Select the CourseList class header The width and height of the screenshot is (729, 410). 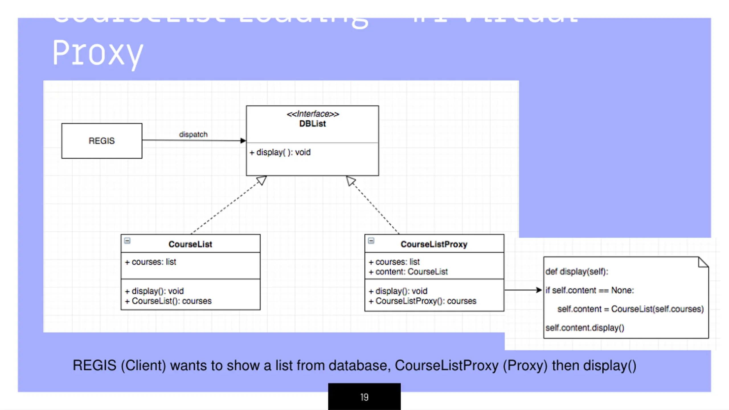(x=190, y=244)
